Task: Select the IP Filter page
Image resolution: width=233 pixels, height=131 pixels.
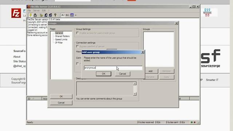Action: pyautogui.click(x=59, y=43)
